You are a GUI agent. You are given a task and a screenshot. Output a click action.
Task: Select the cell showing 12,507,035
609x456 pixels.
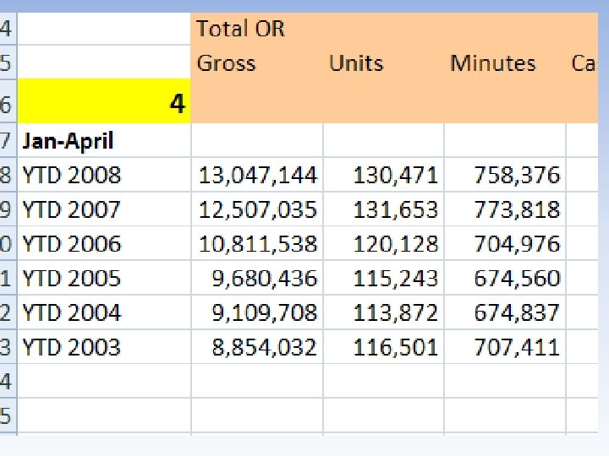click(258, 209)
